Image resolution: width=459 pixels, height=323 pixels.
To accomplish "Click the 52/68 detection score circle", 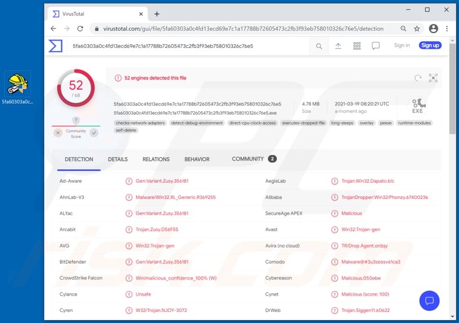I will coord(76,88).
